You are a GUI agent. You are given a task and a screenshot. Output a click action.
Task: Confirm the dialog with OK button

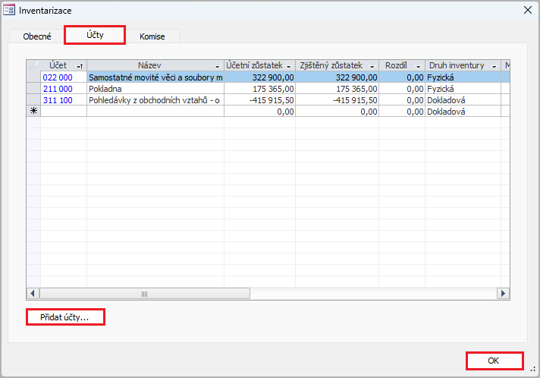point(494,361)
